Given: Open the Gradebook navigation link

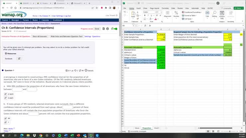Looking at the screenshot, I should (x=57, y=20).
